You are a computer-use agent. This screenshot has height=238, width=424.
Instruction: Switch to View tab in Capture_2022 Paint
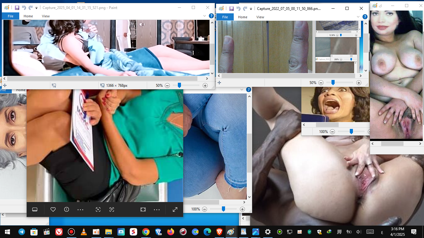(260, 17)
